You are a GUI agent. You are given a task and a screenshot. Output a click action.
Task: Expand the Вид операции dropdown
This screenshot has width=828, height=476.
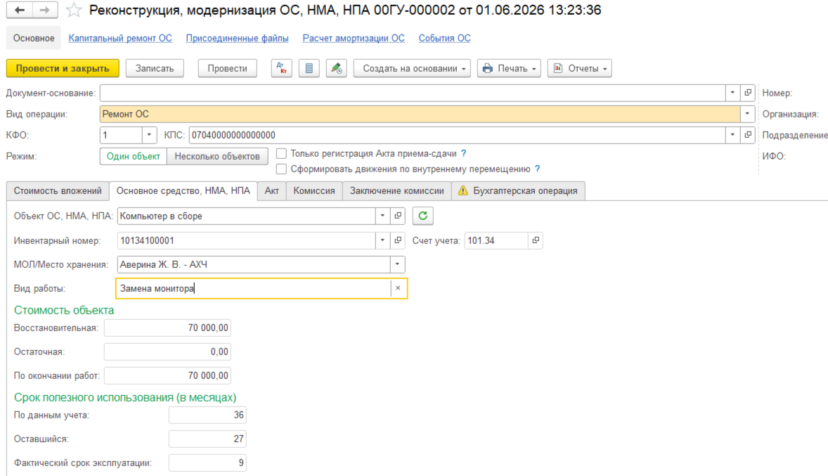click(747, 114)
